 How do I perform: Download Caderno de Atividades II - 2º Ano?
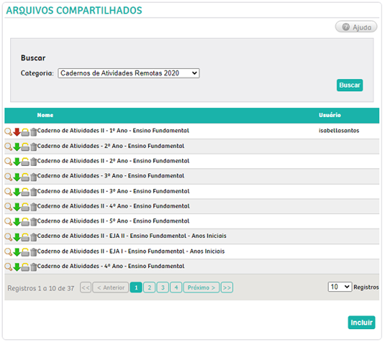coord(17,162)
